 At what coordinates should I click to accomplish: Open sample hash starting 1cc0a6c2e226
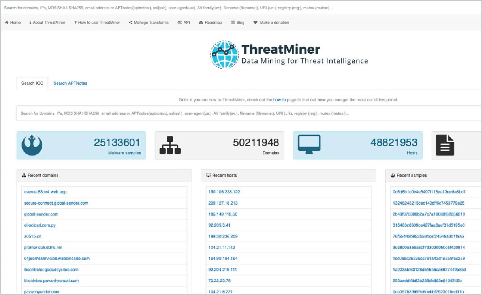tap(429, 258)
